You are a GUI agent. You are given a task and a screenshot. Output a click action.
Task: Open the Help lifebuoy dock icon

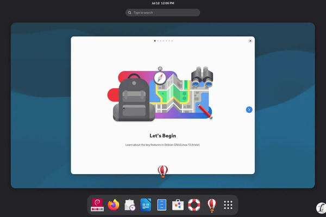(x=194, y=205)
